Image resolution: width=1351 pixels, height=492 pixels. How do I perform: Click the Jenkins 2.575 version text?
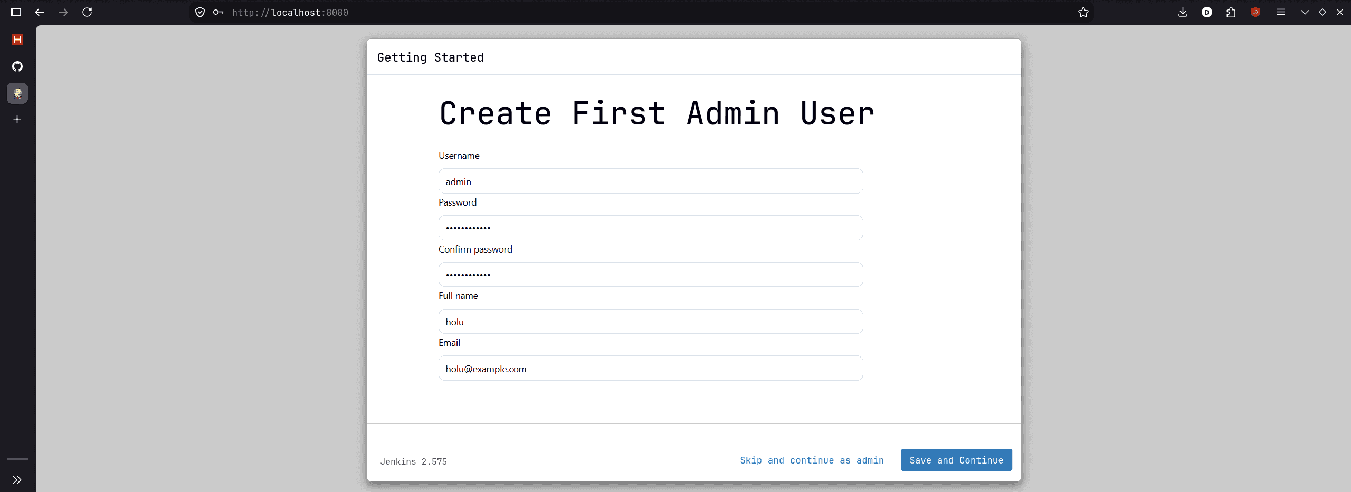point(413,461)
